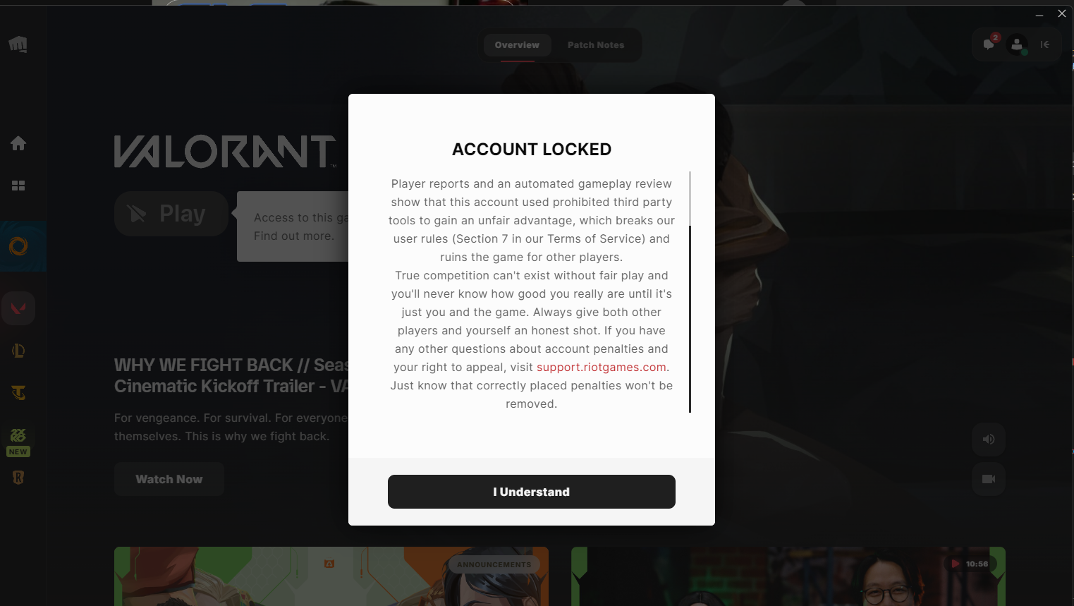Select the Valorant game icon in sidebar
Viewport: 1074px width, 606px height.
18,308
